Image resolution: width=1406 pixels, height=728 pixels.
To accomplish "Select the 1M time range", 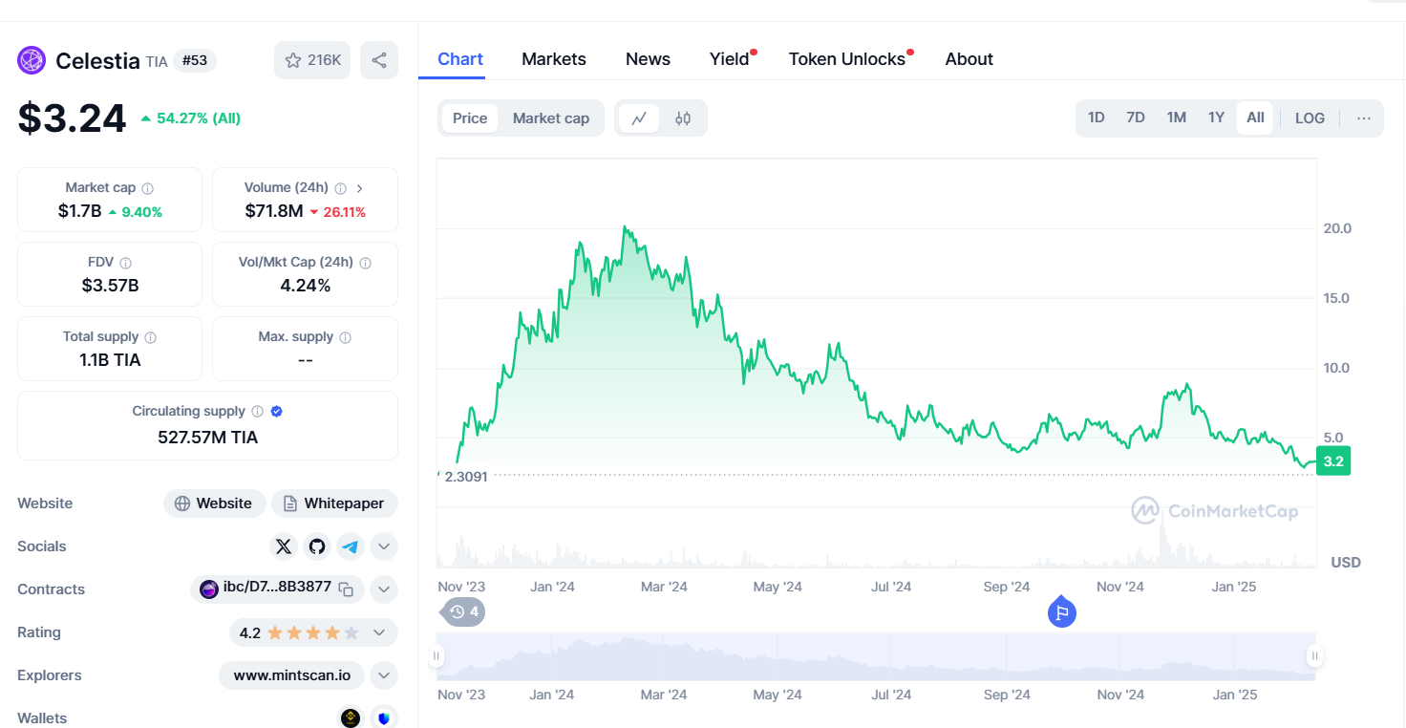I will click(1176, 118).
